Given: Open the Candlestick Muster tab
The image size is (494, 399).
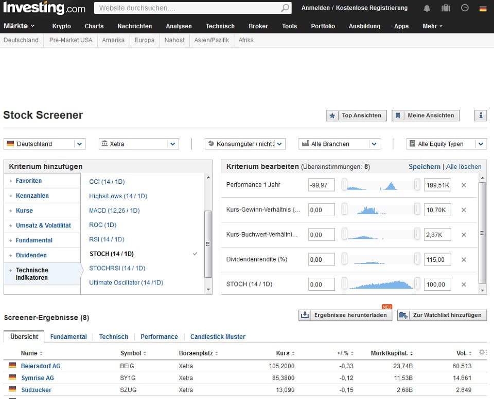Looking at the screenshot, I should 218,337.
